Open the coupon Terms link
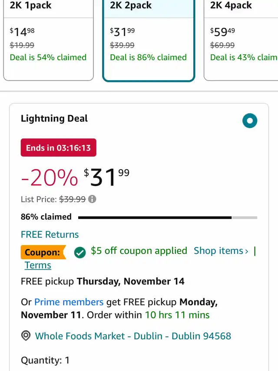The height and width of the screenshot is (371, 278). [38, 265]
